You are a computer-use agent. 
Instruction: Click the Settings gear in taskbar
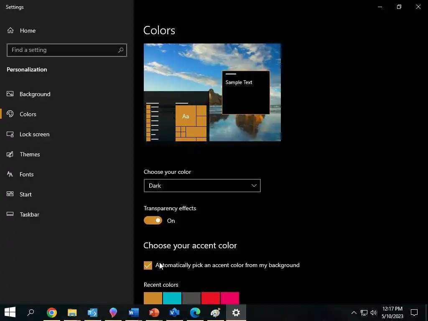(x=236, y=312)
